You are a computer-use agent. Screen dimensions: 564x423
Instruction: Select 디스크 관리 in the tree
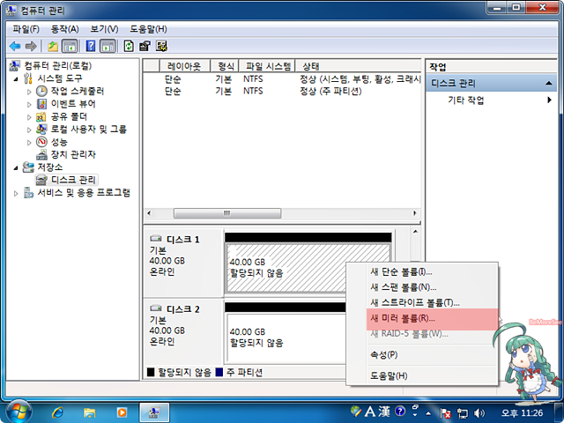(74, 180)
